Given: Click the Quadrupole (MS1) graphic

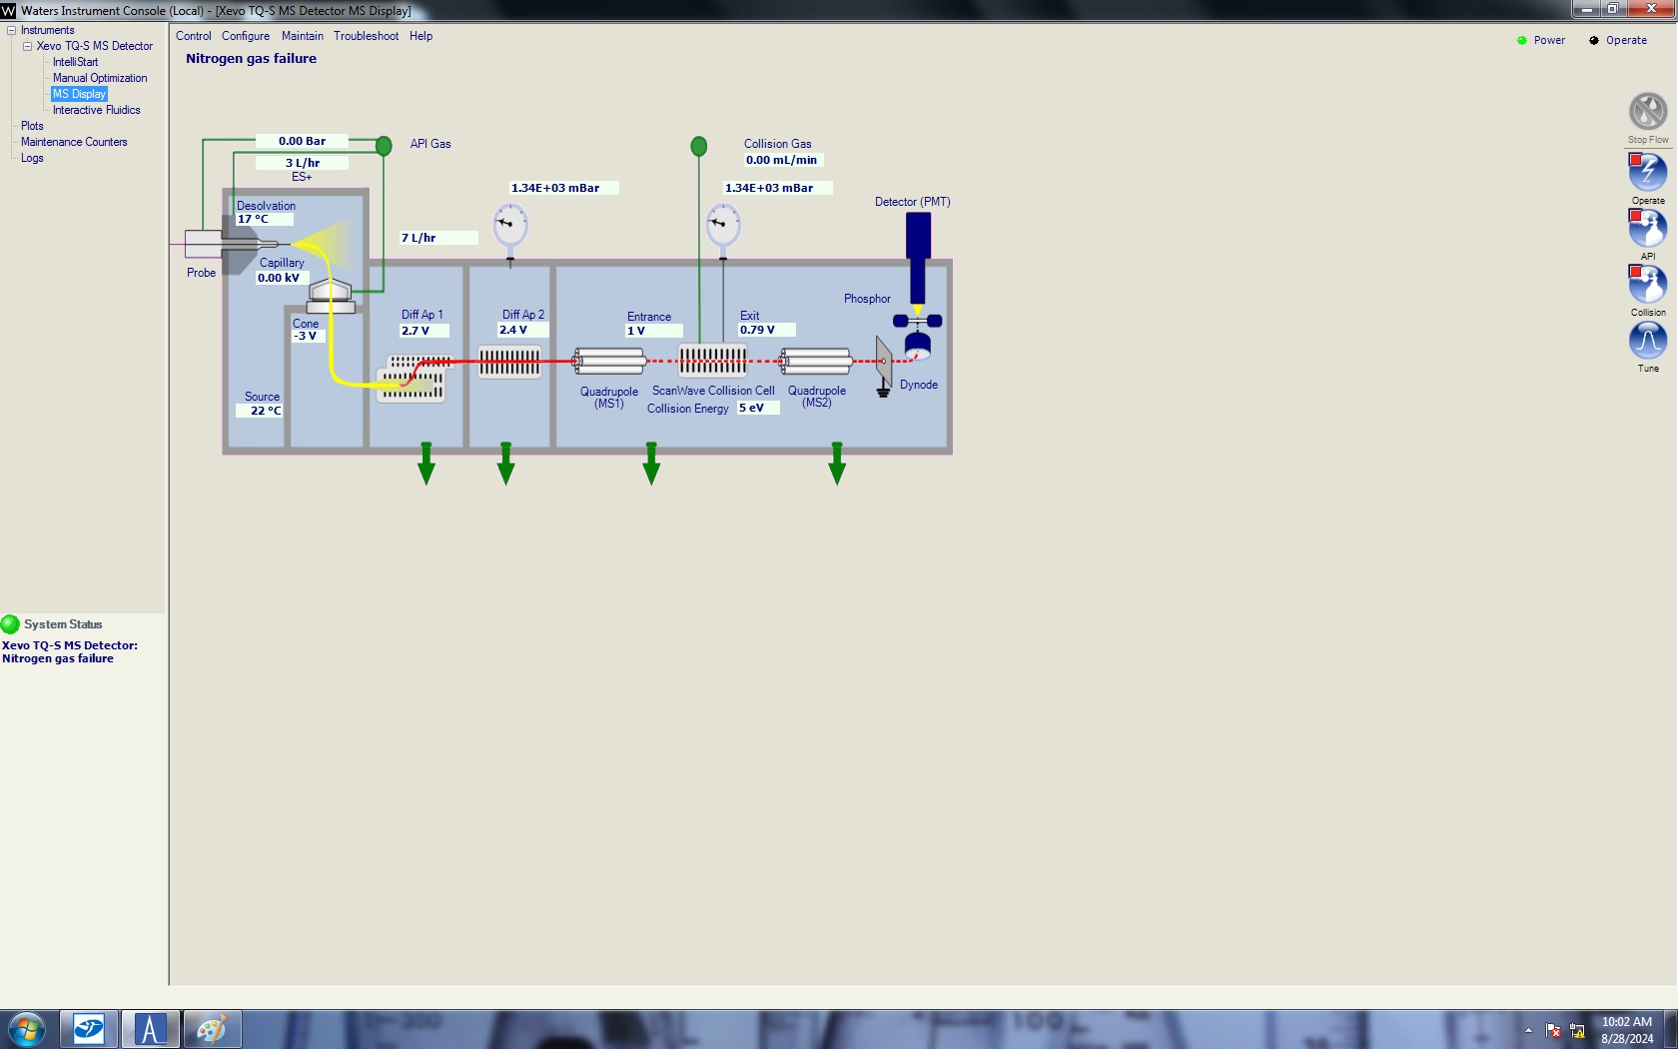Looking at the screenshot, I should point(609,361).
